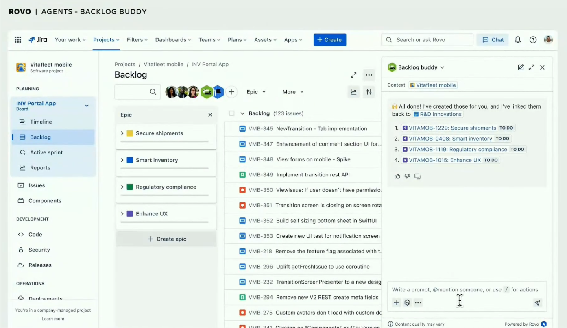Open the Apps menu

point(293,40)
